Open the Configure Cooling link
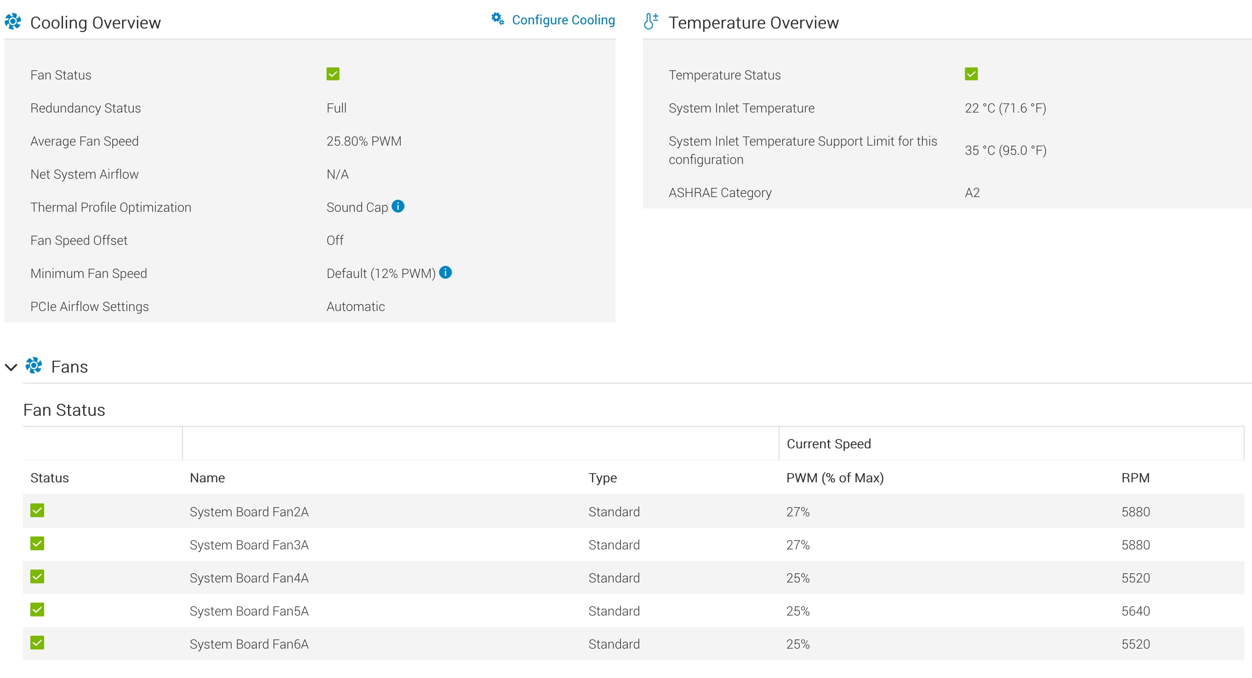 [x=563, y=20]
